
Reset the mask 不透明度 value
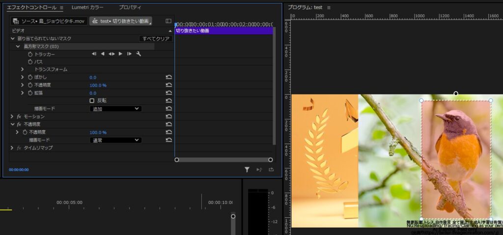tap(169, 85)
